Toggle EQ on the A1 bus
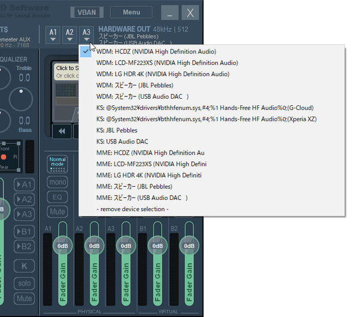 (x=58, y=197)
